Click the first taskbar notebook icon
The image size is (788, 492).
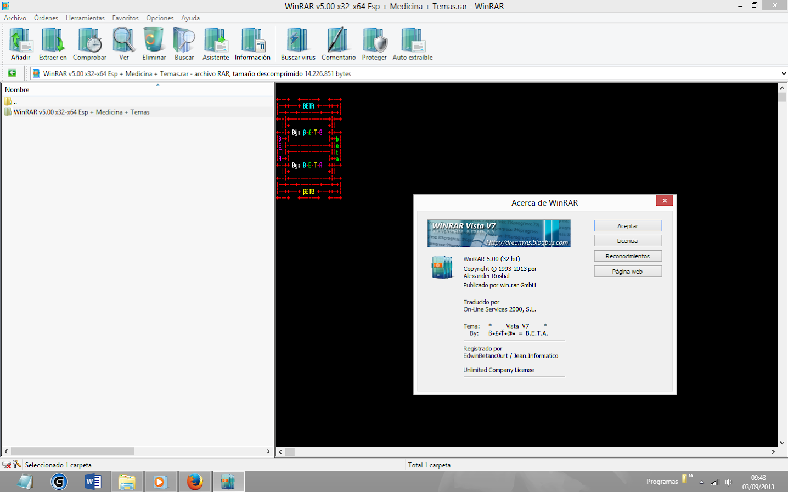pos(25,482)
